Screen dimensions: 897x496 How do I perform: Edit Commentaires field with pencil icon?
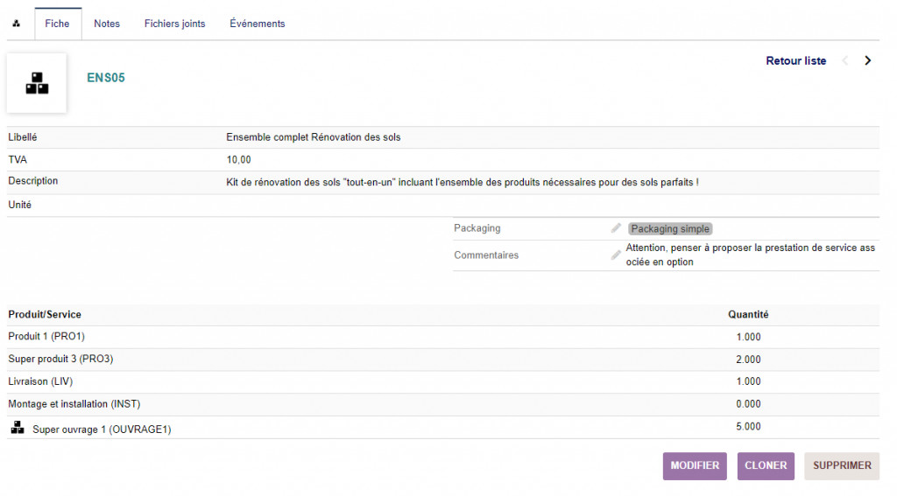pos(616,255)
